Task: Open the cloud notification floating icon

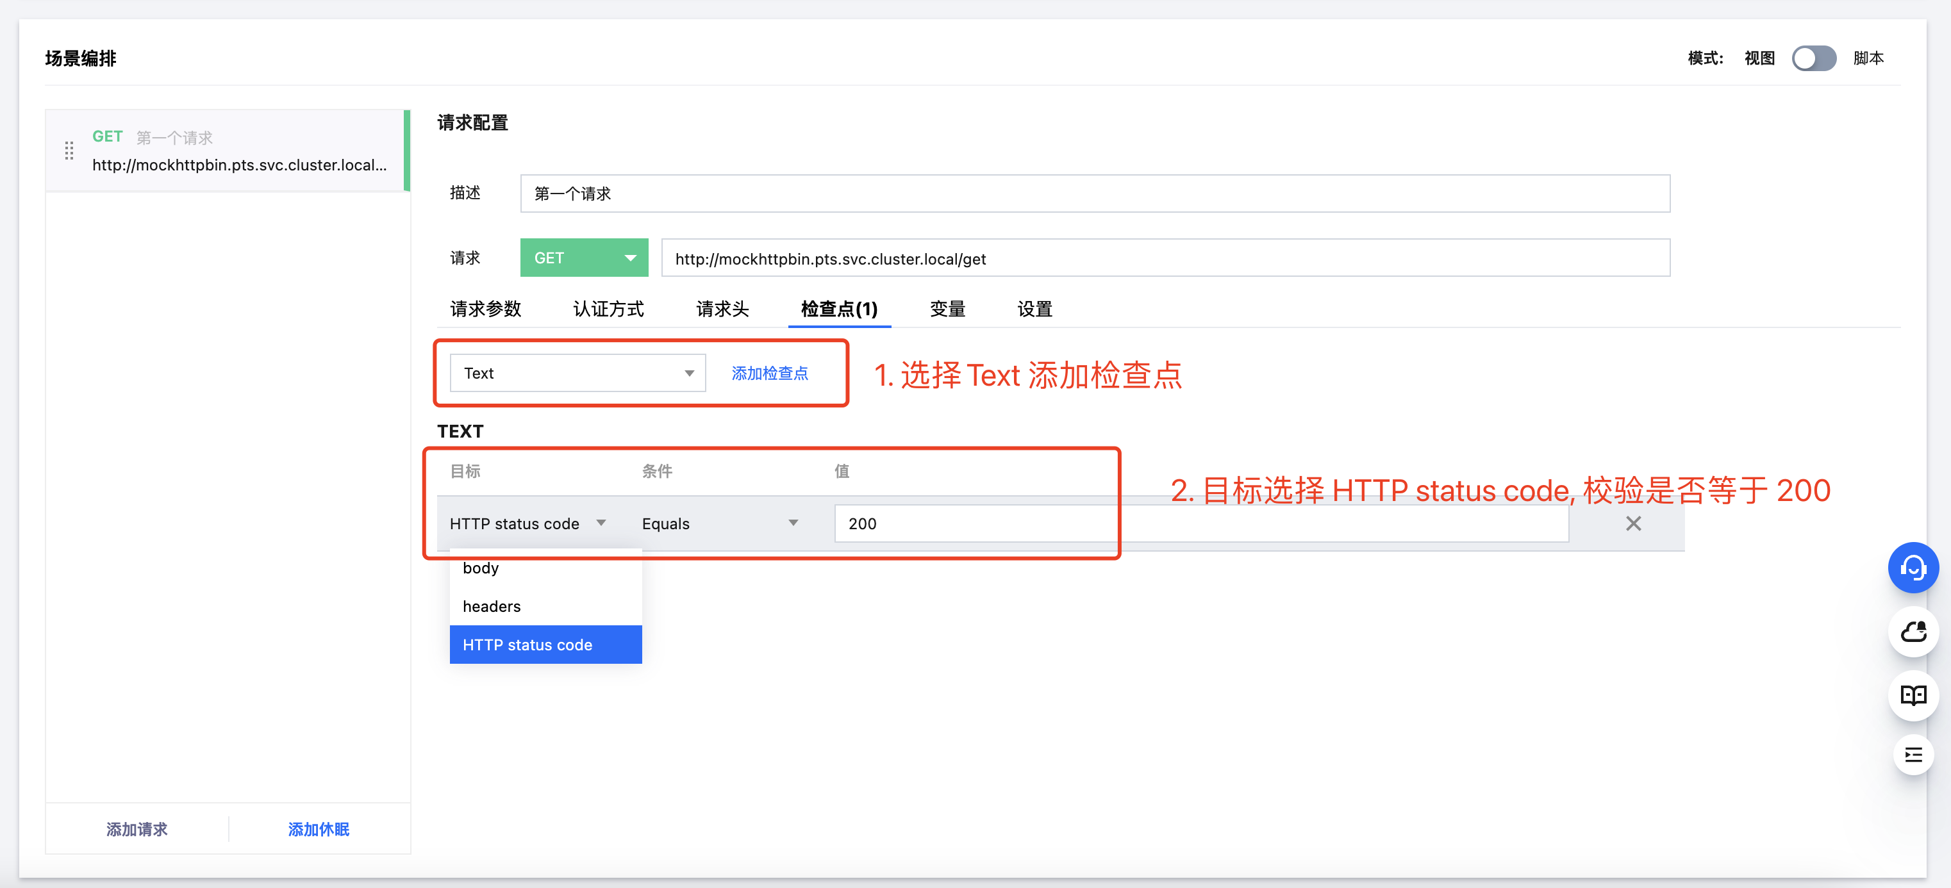Action: click(1913, 631)
